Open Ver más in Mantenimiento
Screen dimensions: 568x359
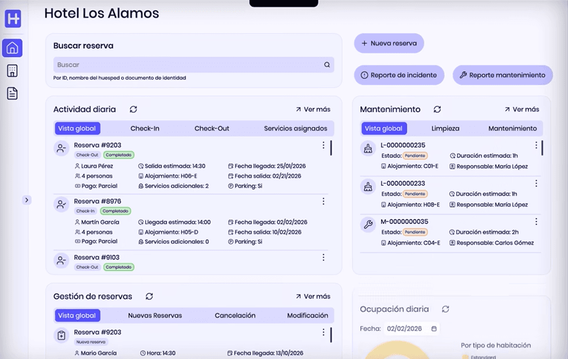point(521,109)
